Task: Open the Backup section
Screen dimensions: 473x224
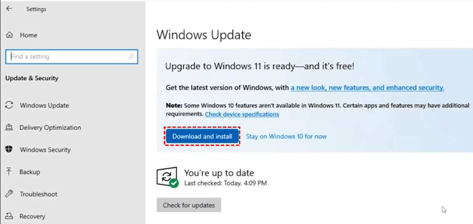Action: 30,172
